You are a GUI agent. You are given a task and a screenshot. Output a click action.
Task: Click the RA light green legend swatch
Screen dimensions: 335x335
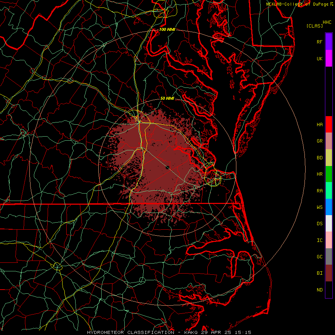(329, 191)
